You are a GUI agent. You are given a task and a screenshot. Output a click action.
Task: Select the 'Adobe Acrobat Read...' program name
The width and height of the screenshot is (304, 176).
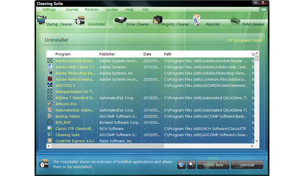point(75,61)
